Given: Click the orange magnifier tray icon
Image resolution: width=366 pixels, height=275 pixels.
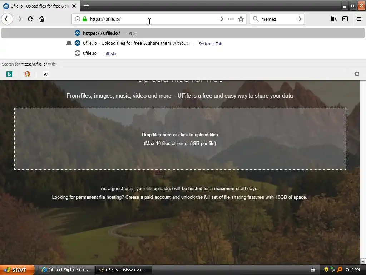Looking at the screenshot, I should [x=340, y=270].
